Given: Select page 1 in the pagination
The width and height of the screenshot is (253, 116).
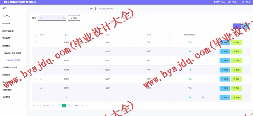Looking at the screenshot, I should point(64,106).
